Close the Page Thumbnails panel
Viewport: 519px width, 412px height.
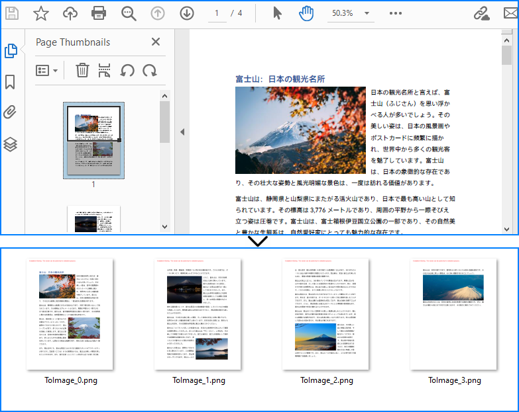(x=156, y=42)
